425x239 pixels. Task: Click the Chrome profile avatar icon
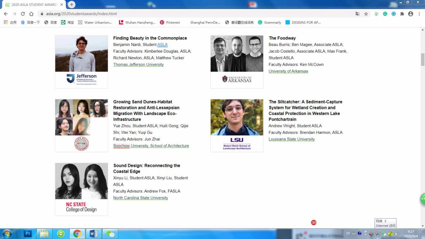tap(411, 14)
